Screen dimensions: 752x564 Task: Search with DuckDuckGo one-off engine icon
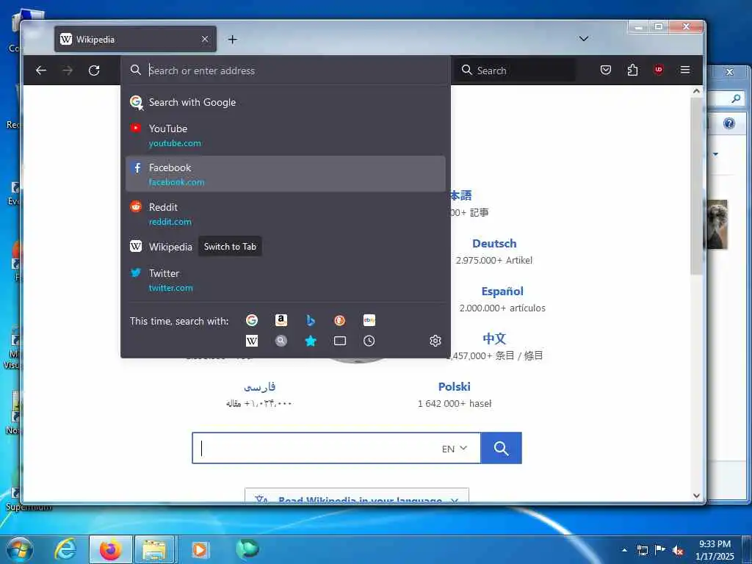339,320
